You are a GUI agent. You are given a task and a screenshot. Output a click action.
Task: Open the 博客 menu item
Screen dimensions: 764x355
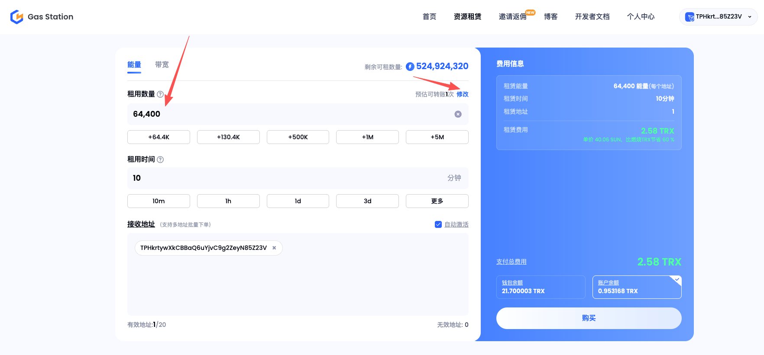coord(551,17)
